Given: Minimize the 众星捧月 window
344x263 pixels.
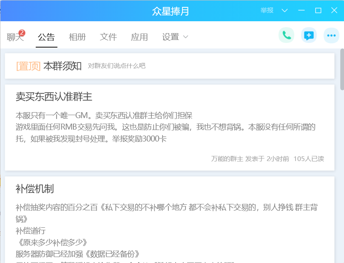Looking at the screenshot, I should point(301,10).
